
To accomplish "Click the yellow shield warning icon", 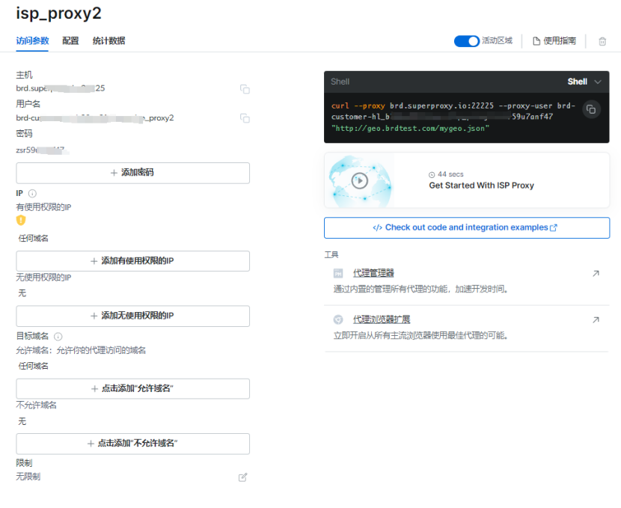I will (x=21, y=220).
